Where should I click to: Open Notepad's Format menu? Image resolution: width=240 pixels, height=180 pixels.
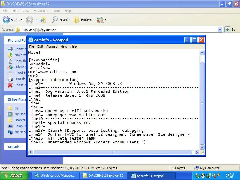pyautogui.click(x=52, y=46)
